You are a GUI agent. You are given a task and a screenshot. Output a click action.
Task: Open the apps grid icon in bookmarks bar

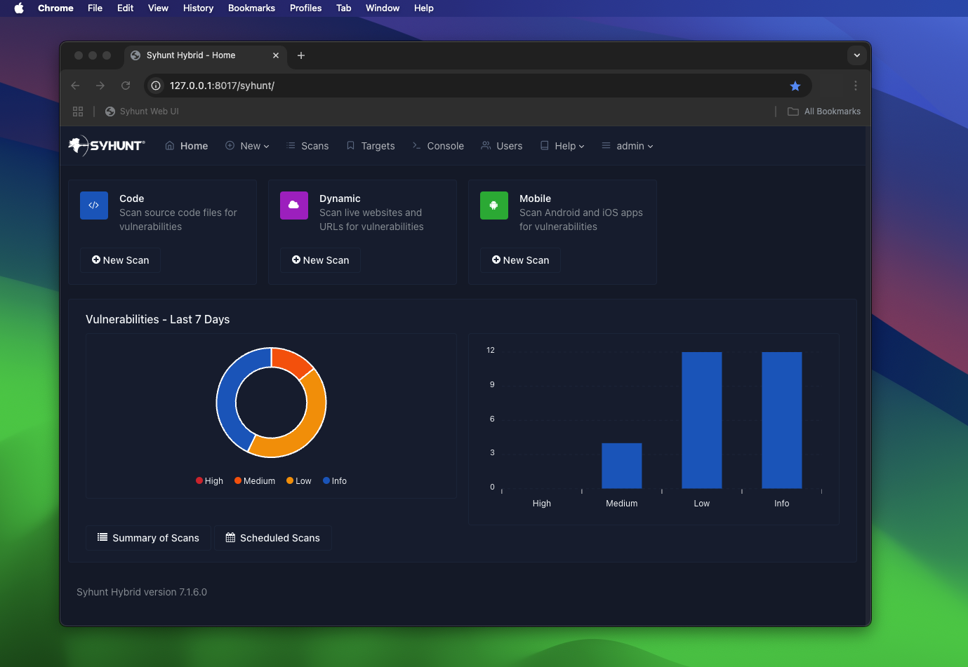click(78, 112)
